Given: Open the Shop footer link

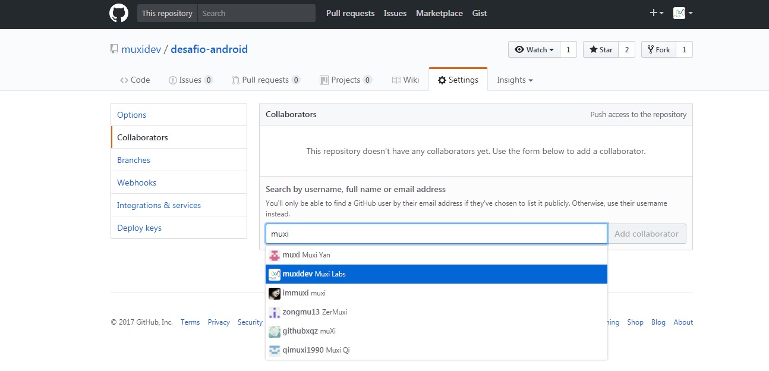Looking at the screenshot, I should (635, 322).
